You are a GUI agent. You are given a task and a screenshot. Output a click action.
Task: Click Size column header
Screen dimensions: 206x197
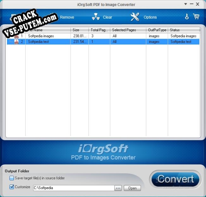[x=80, y=30]
